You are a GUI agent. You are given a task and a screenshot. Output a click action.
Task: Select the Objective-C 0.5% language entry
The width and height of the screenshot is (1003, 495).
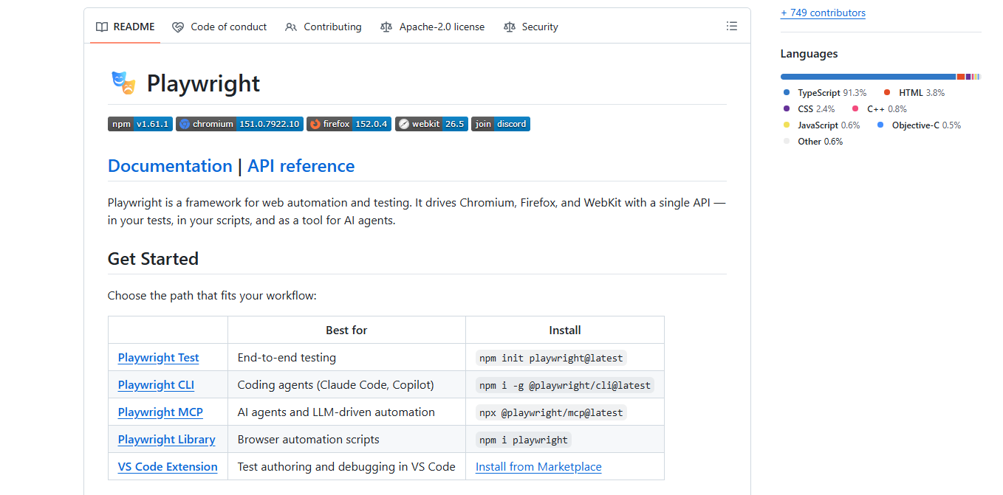pos(919,125)
